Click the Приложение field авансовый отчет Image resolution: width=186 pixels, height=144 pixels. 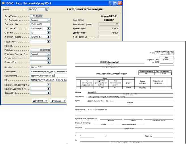tap(49, 76)
